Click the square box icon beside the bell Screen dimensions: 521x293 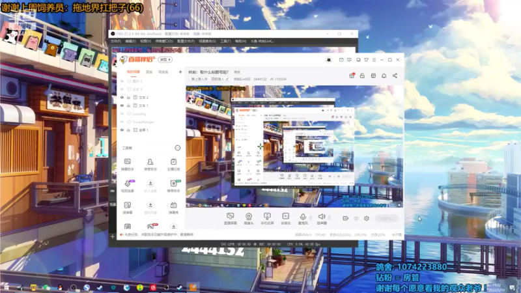coord(373,76)
